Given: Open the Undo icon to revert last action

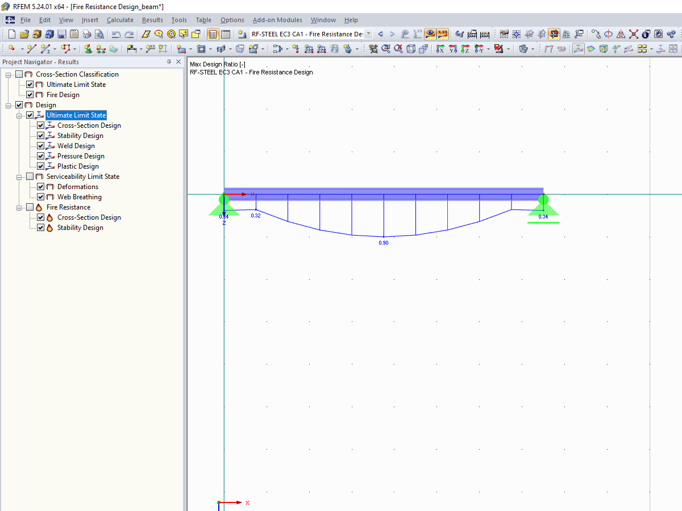Looking at the screenshot, I should click(x=118, y=33).
